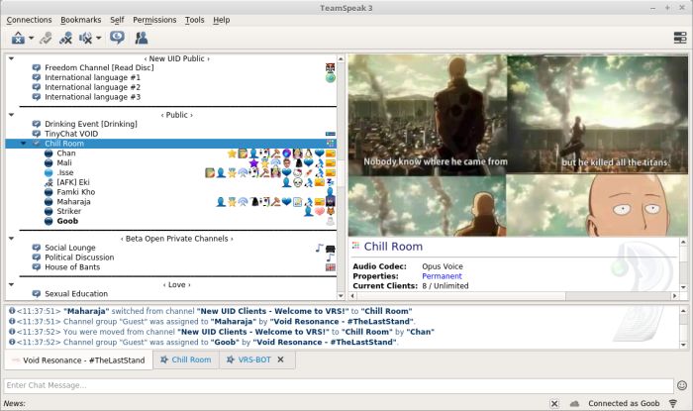Close the VRS-BOT chat tab

click(x=280, y=360)
